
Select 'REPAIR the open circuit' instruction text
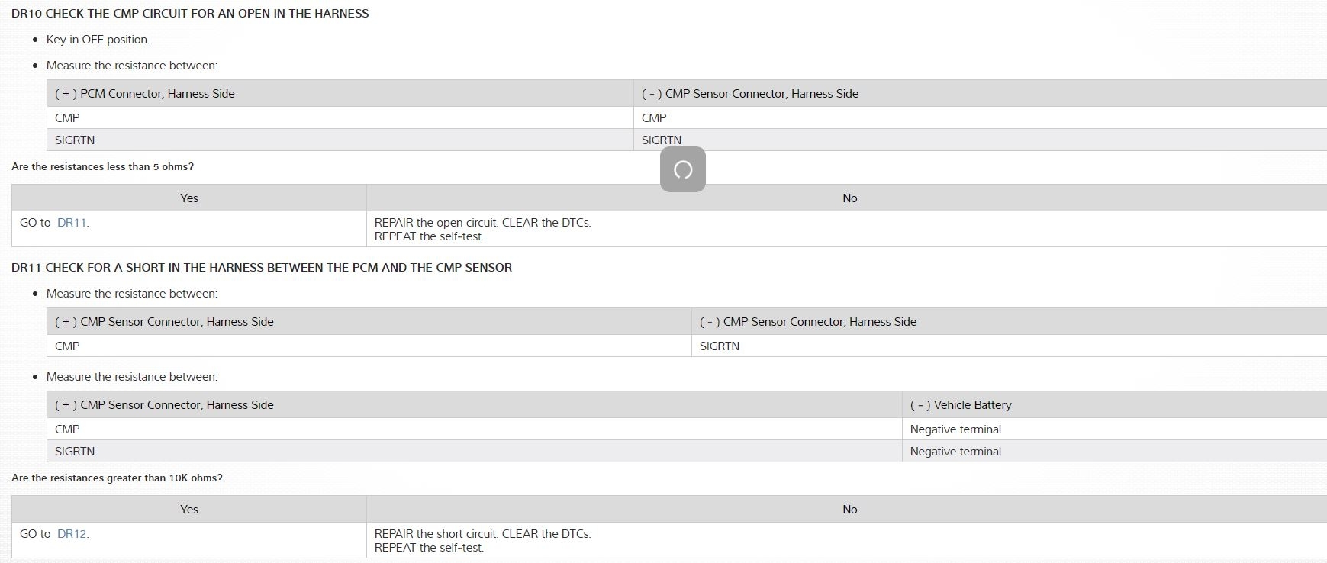482,223
